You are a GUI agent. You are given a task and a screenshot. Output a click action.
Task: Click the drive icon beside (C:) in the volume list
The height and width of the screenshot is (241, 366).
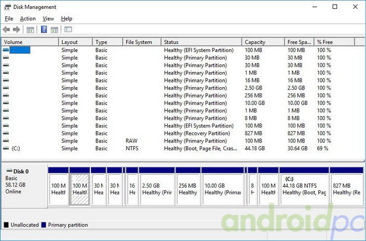[x=6, y=148]
